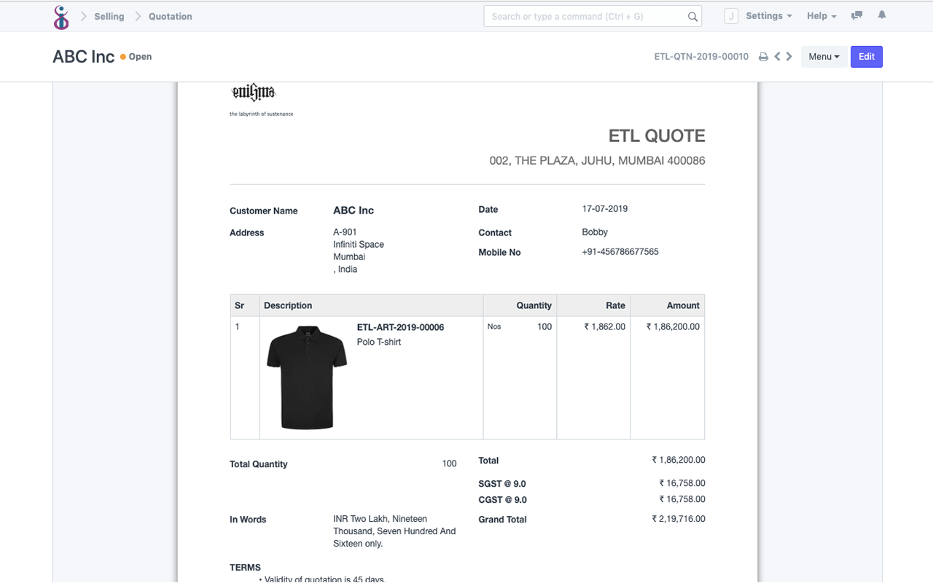The width and height of the screenshot is (933, 583).
Task: Open the Menu dropdown
Action: pyautogui.click(x=824, y=56)
